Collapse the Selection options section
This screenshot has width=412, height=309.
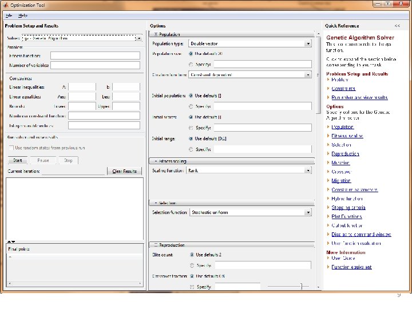156,203
